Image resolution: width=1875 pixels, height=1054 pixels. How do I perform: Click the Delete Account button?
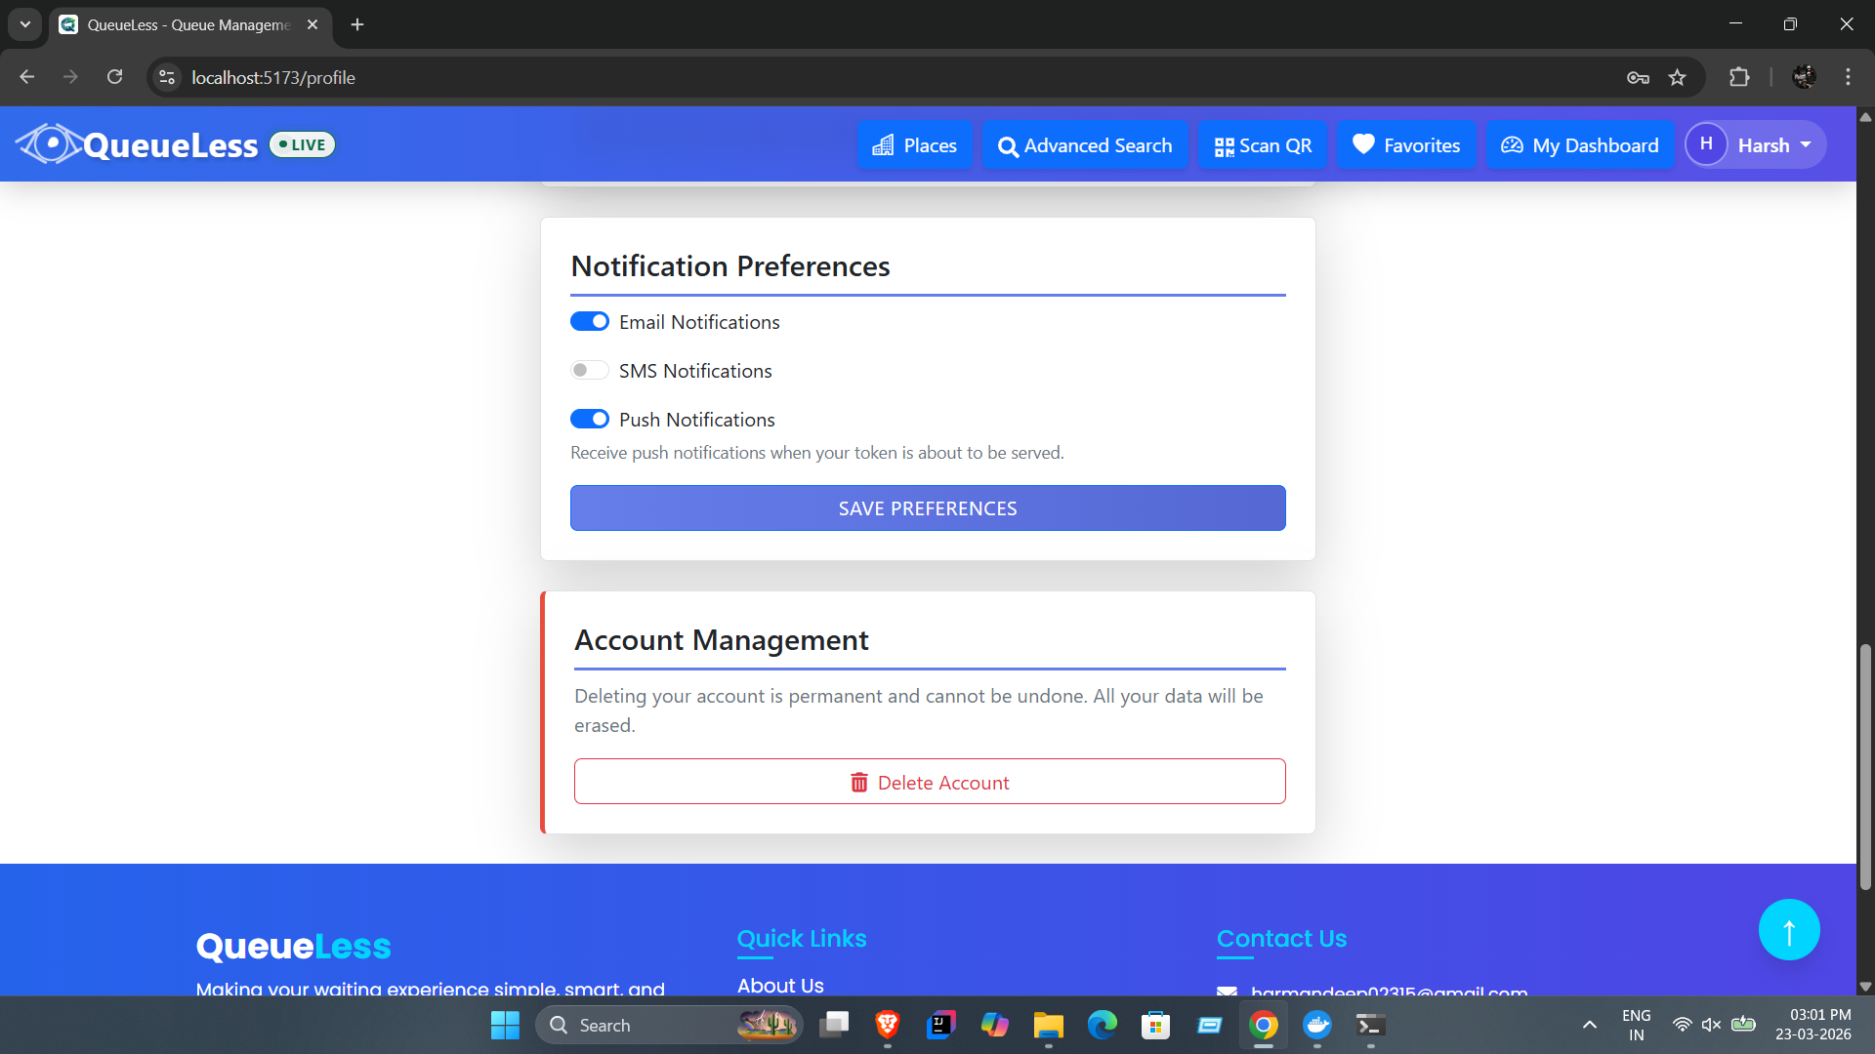930,782
